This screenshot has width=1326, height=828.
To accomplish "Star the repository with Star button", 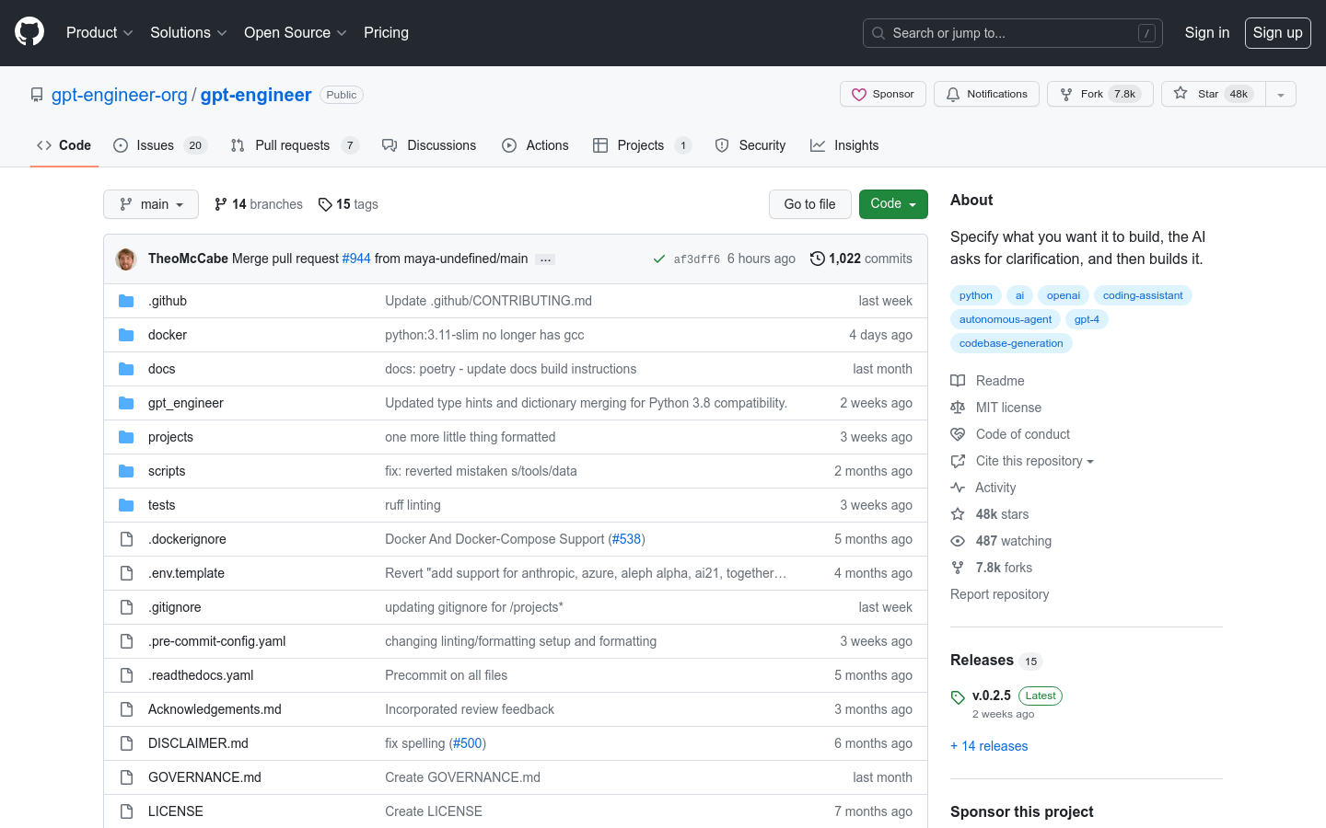I will [1214, 94].
